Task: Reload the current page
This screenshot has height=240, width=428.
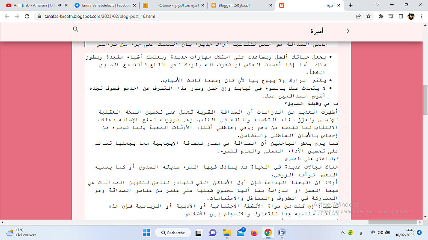Action: click(x=27, y=16)
